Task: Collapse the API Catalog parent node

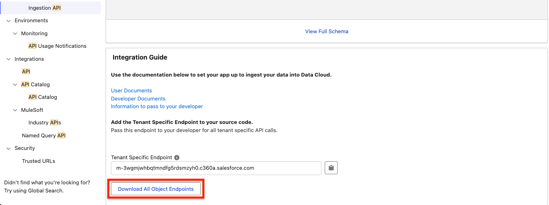Action: [15, 85]
